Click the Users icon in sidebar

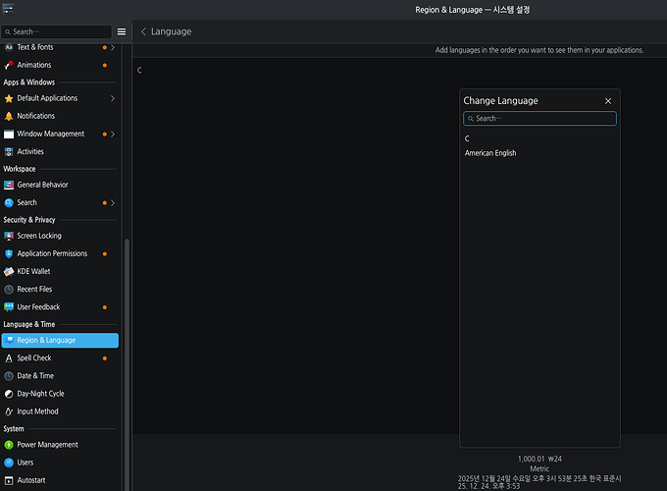pyautogui.click(x=9, y=463)
